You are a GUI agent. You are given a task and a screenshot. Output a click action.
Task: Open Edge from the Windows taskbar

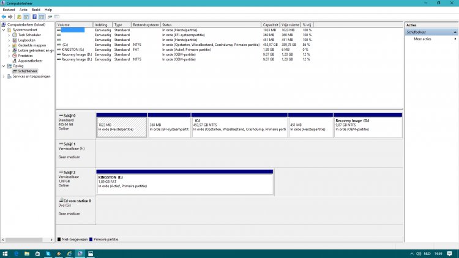coord(17,253)
